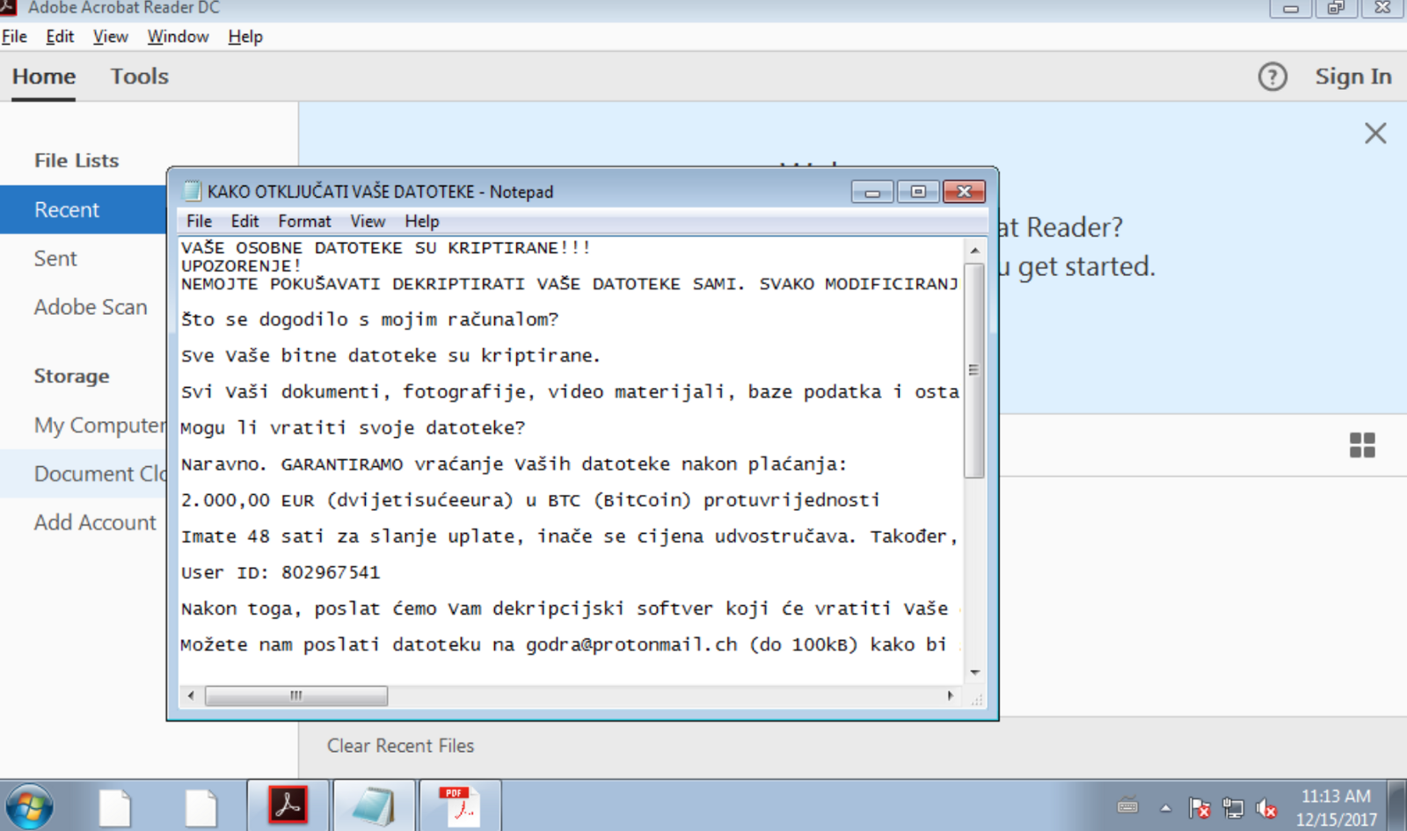This screenshot has height=831, width=1407.
Task: Click line starting 'Imate 48 sati'
Action: tap(569, 536)
